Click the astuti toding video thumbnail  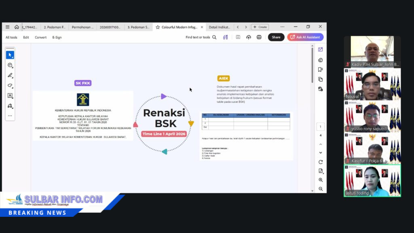[x=372, y=180]
